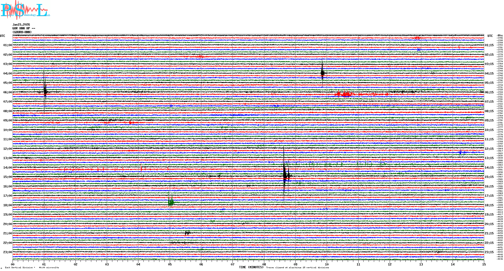
Task: Click the minute 15 tick at axis end
Action: (484, 264)
